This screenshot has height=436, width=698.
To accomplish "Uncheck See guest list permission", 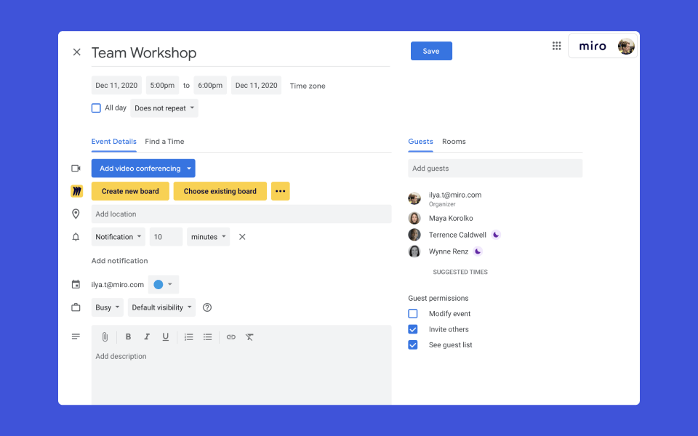I will (x=413, y=344).
